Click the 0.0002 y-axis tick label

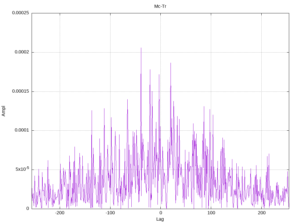pos(22,52)
